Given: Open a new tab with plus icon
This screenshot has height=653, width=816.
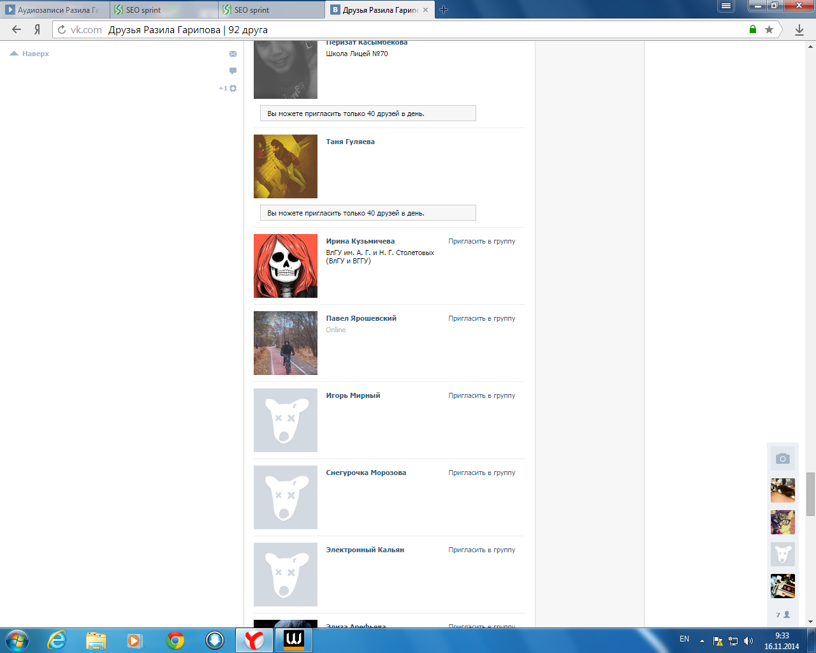Looking at the screenshot, I should coord(444,10).
